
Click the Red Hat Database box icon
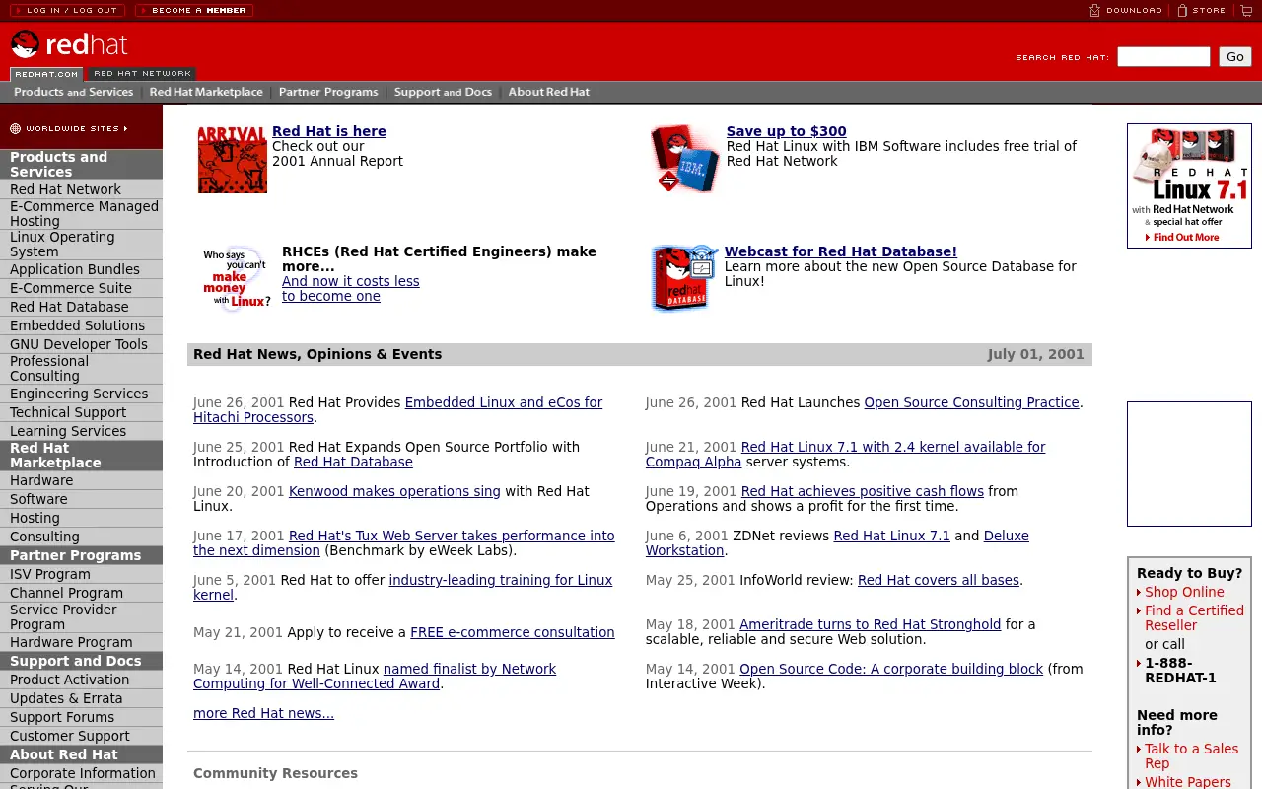click(x=684, y=278)
